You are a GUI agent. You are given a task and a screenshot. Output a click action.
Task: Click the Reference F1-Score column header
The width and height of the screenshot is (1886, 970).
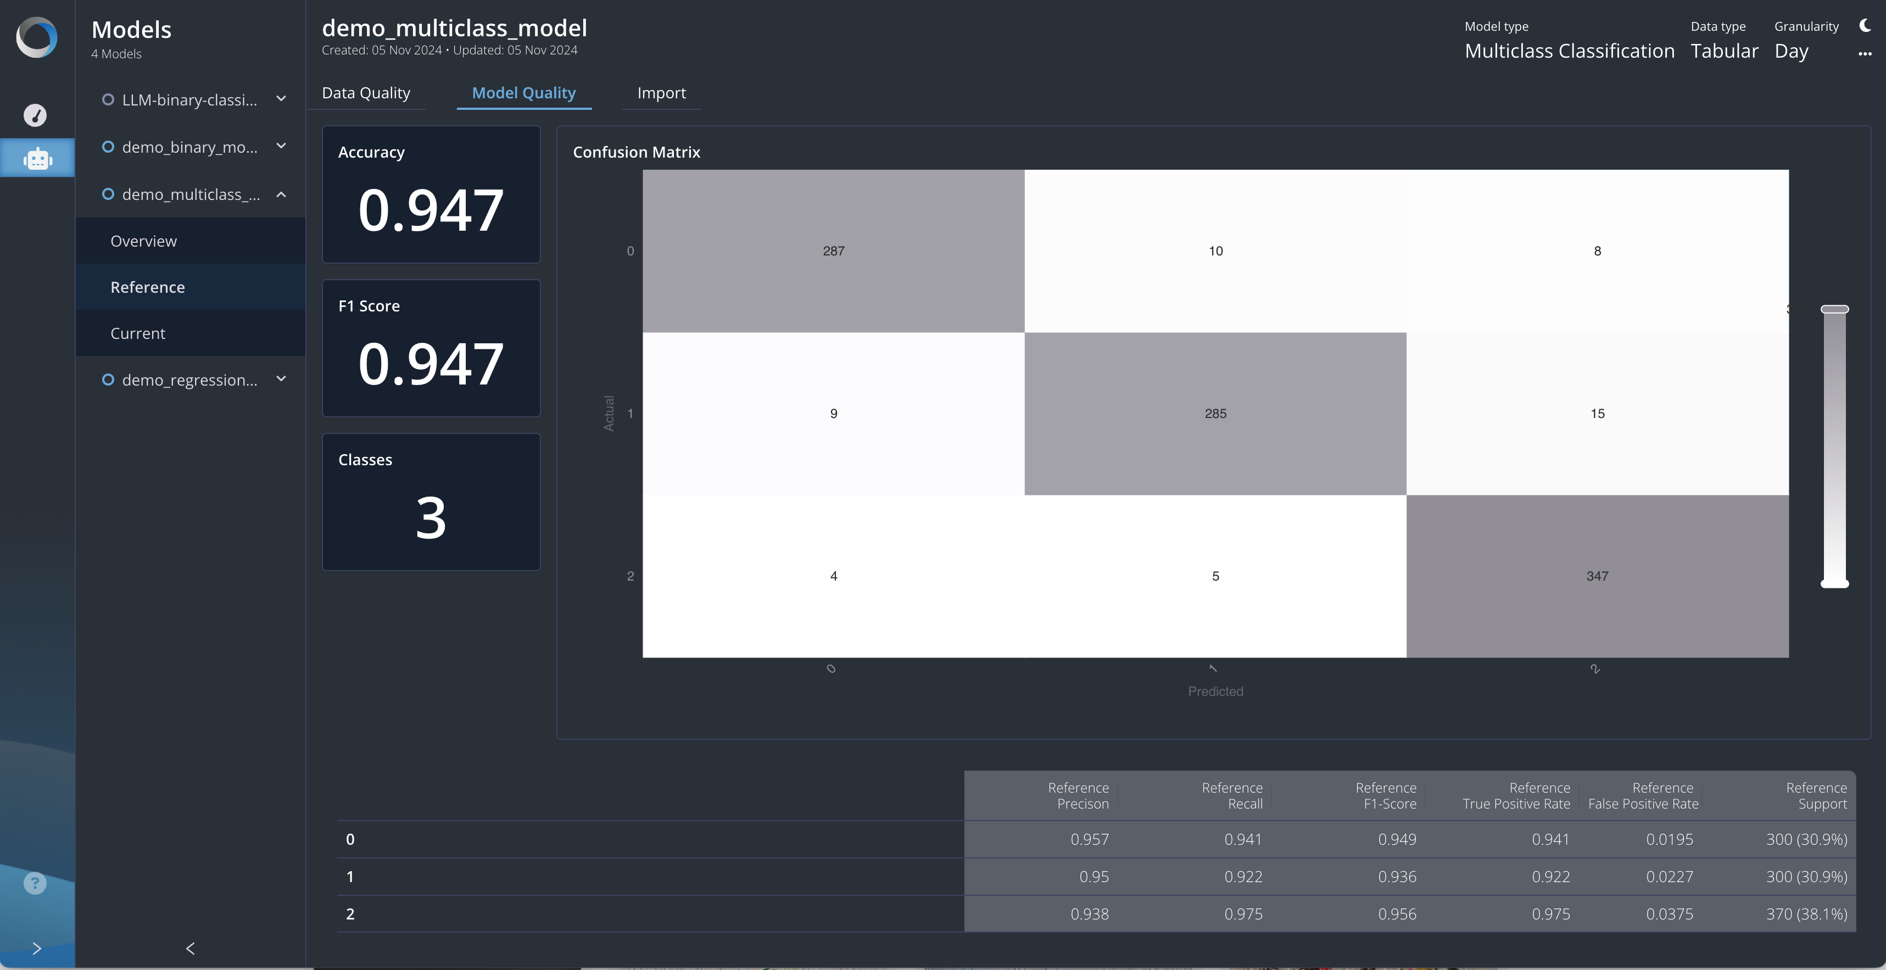coord(1385,796)
